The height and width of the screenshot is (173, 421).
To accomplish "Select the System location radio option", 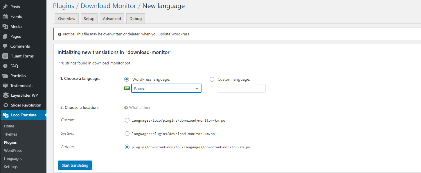I will tap(127, 134).
